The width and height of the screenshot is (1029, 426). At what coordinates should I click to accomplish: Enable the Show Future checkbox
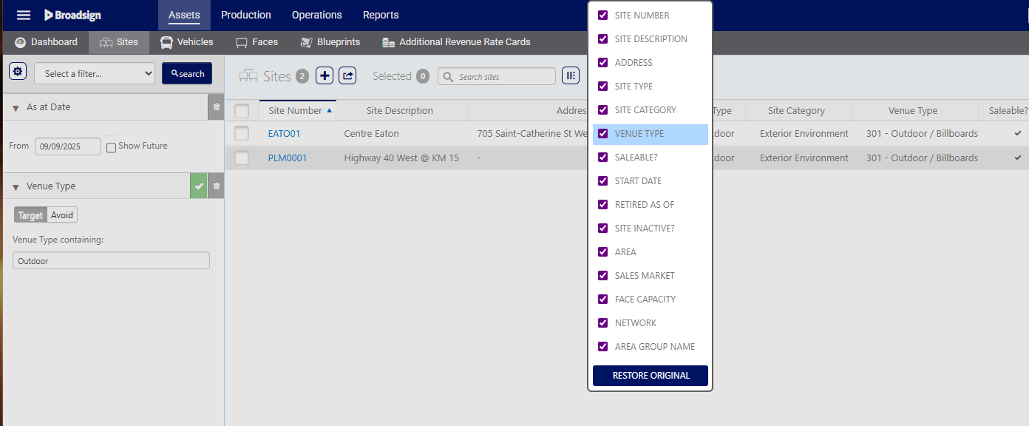coord(111,147)
